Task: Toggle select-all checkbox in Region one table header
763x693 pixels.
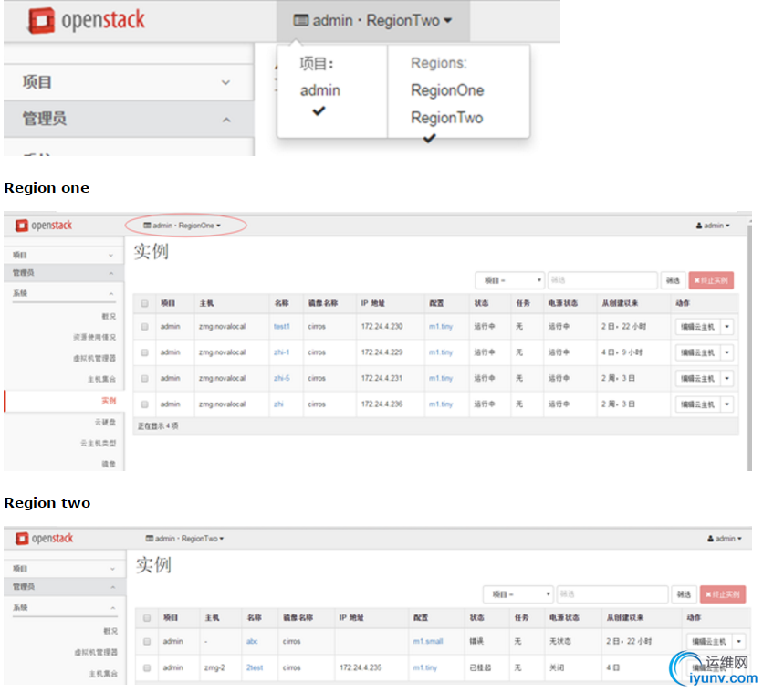Action: pyautogui.click(x=144, y=304)
